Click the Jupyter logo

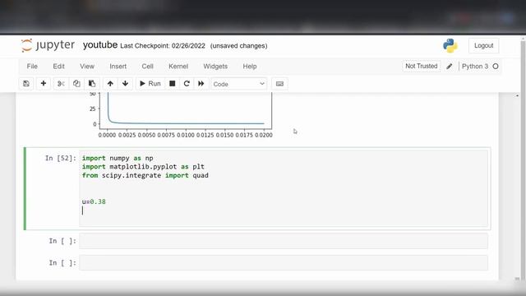pyautogui.click(x=48, y=45)
